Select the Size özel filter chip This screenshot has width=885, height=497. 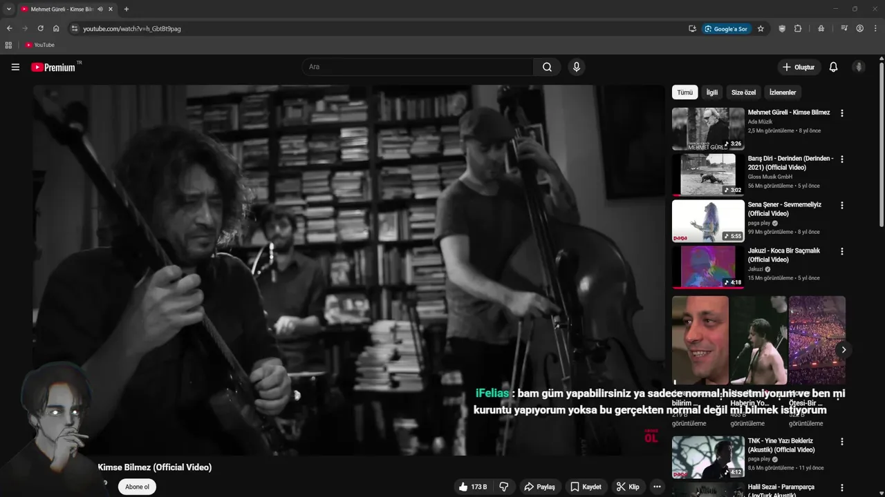tap(743, 92)
